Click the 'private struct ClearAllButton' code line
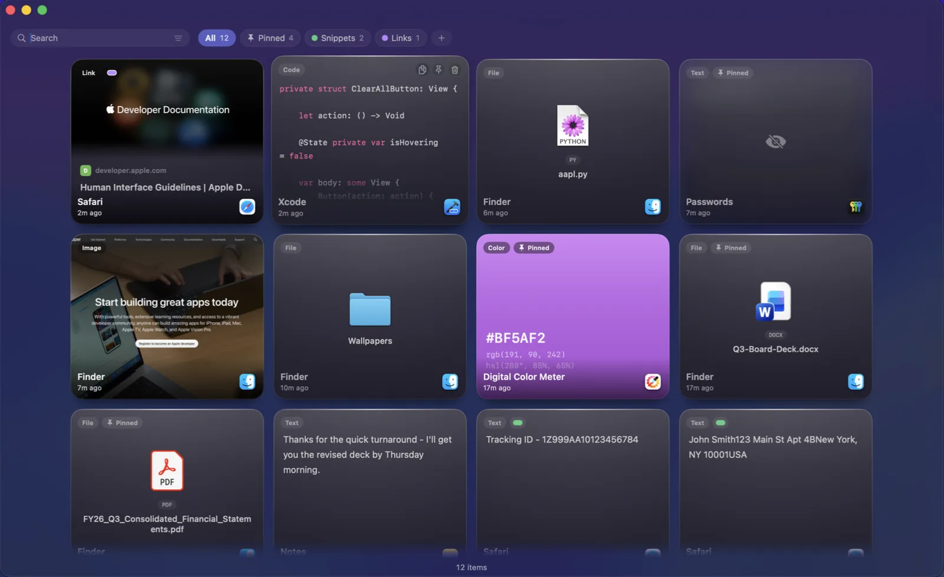Screen dimensions: 944x577 pos(368,89)
